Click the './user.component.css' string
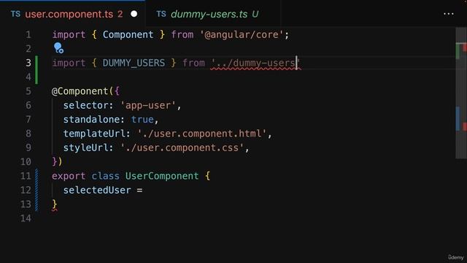467x263 pixels. (x=182, y=148)
